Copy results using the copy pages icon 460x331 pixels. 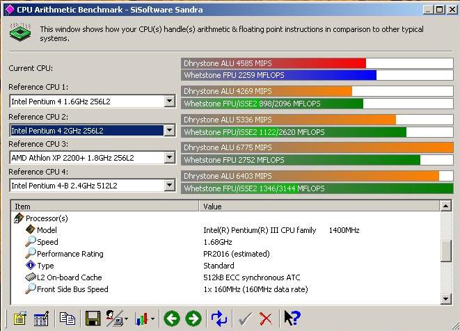[x=68, y=318]
